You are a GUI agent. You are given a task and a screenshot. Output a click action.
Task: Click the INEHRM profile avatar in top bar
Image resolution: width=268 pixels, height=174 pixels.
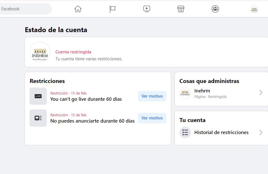coord(254,9)
